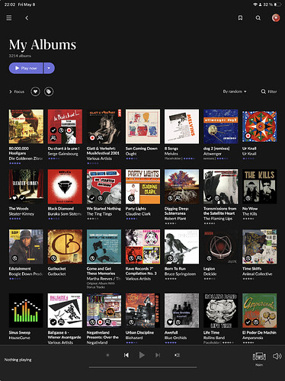
Task: Toggle the tags filter icon
Action: (x=49, y=91)
